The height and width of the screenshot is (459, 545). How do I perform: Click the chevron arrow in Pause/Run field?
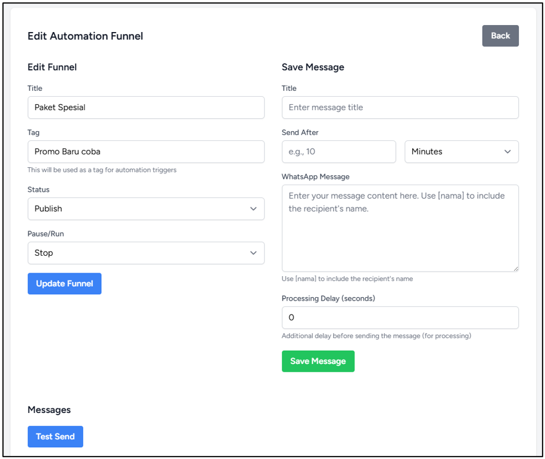pyautogui.click(x=253, y=253)
